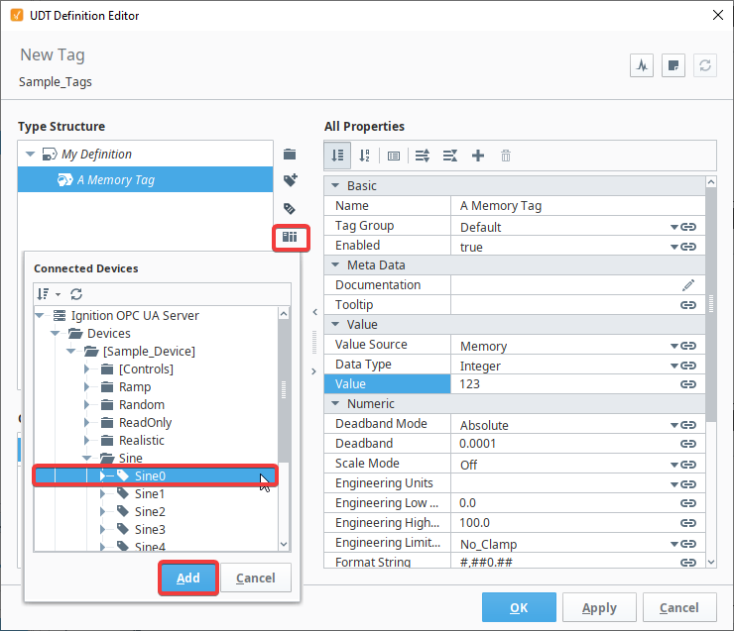Click Add in the Connected Devices popup

tap(188, 578)
